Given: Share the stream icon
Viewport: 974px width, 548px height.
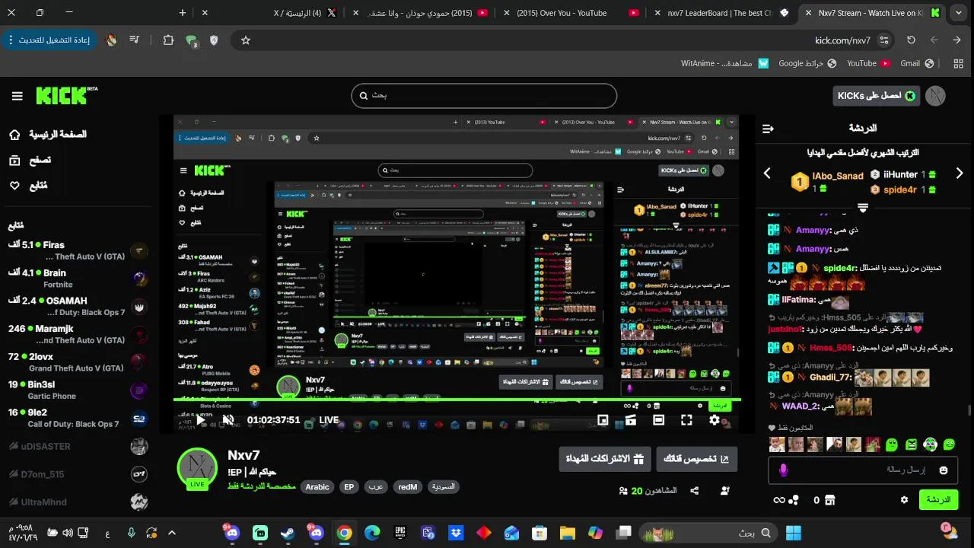Looking at the screenshot, I should (694, 491).
